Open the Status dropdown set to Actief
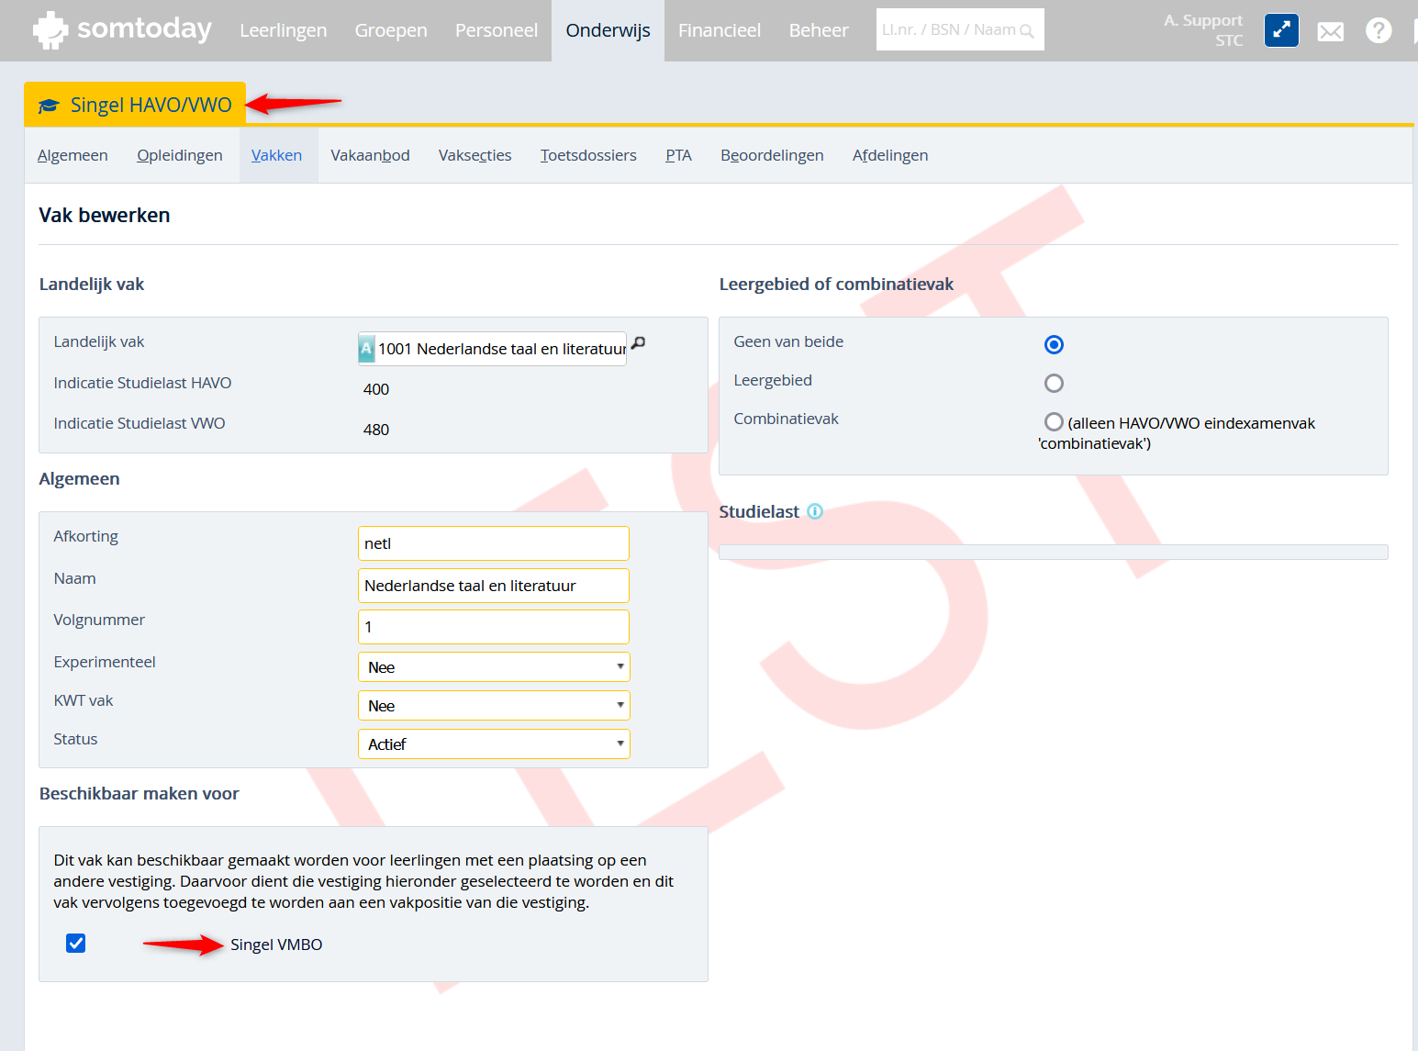The image size is (1418, 1051). tap(494, 744)
